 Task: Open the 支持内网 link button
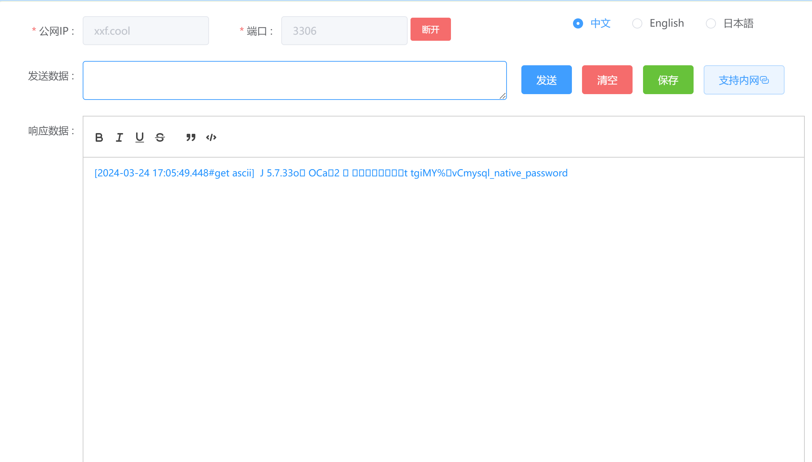[744, 80]
